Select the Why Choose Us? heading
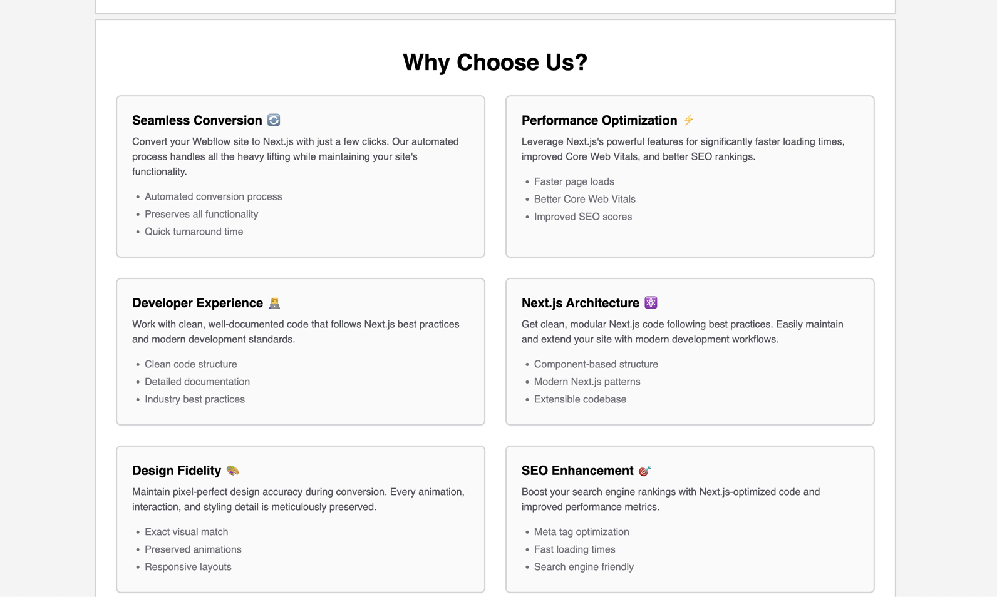The width and height of the screenshot is (997, 597). [495, 63]
